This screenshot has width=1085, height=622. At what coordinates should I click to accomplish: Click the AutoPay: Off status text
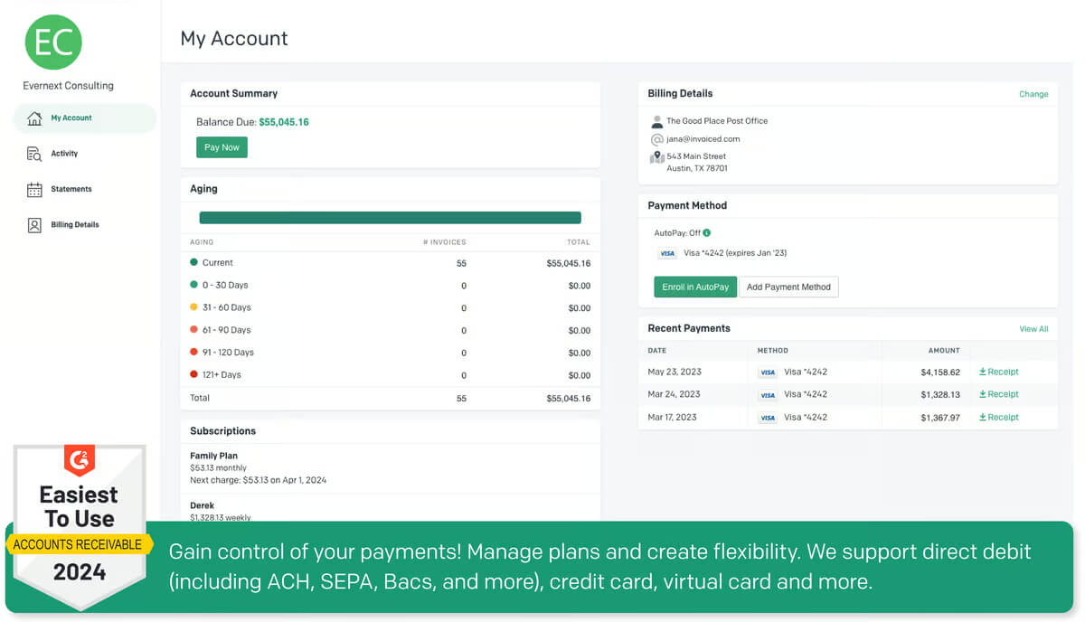pyautogui.click(x=676, y=233)
